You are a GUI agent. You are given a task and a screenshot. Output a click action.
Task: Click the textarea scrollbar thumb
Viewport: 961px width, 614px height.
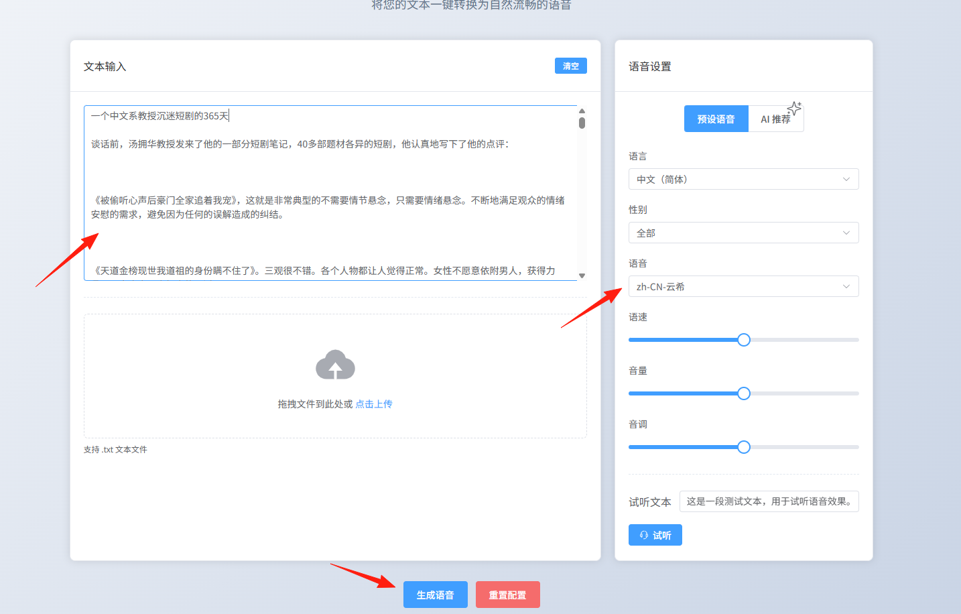pyautogui.click(x=582, y=123)
